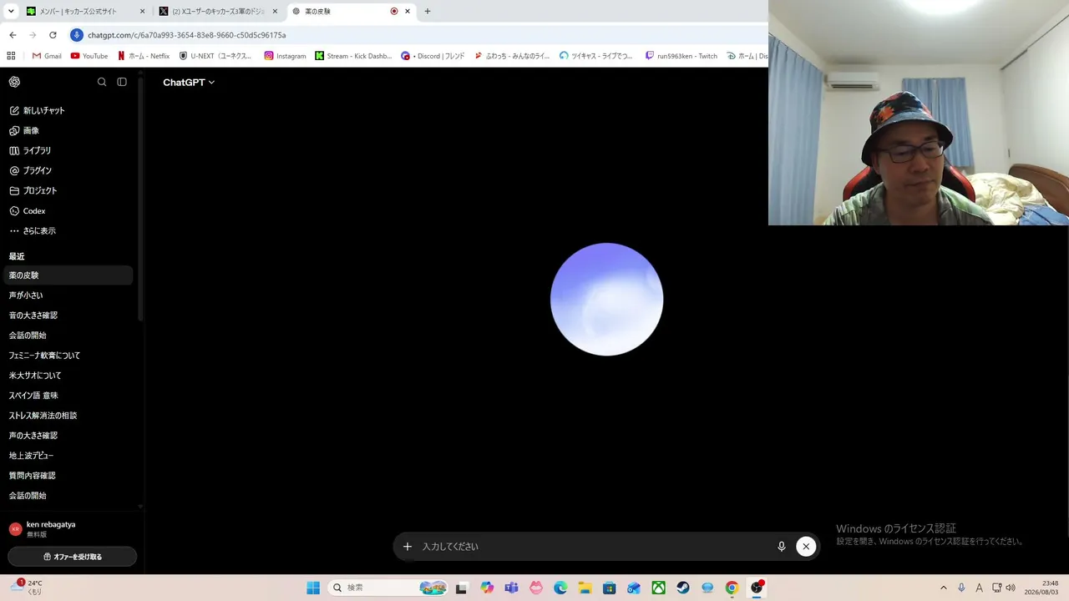This screenshot has height=601, width=1069.
Task: Open the ChatGPT model selector dropdown
Action: (189, 83)
